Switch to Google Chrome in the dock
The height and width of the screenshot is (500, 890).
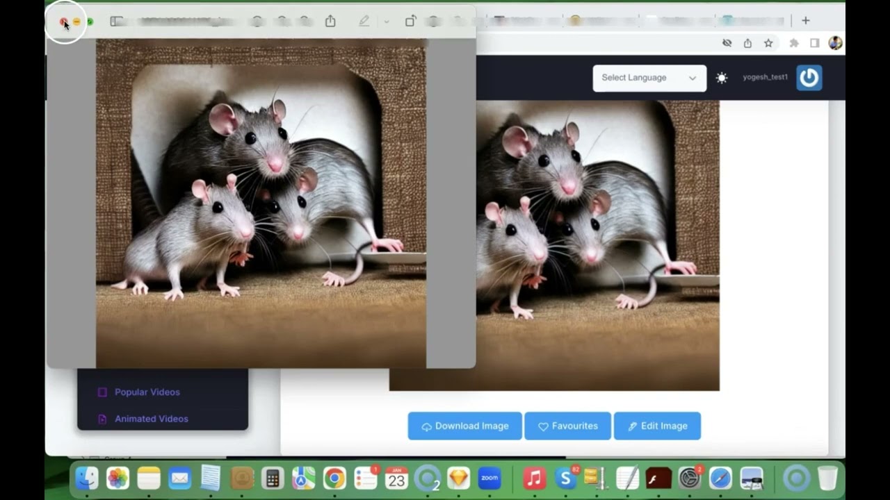click(334, 478)
